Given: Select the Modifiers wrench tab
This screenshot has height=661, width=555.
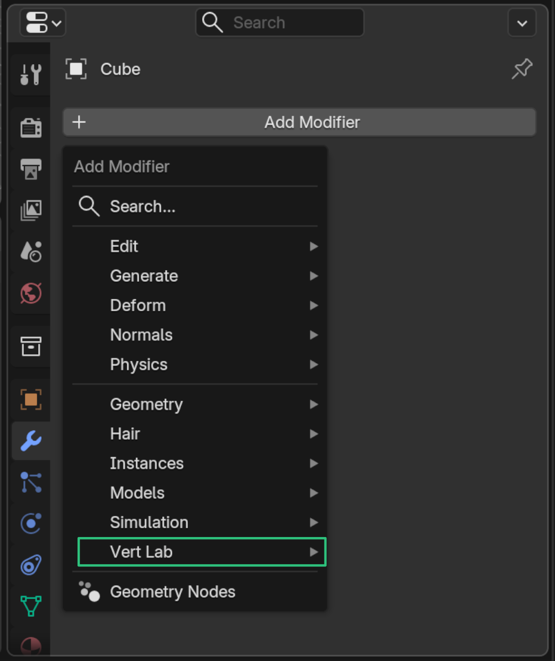Looking at the screenshot, I should [31, 441].
